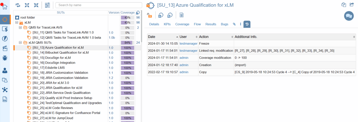Open the chat comments bubble

pos(349,16)
